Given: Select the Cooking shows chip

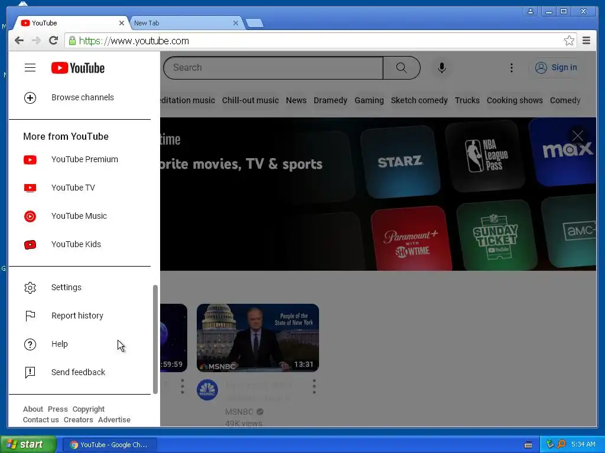Looking at the screenshot, I should (x=515, y=100).
